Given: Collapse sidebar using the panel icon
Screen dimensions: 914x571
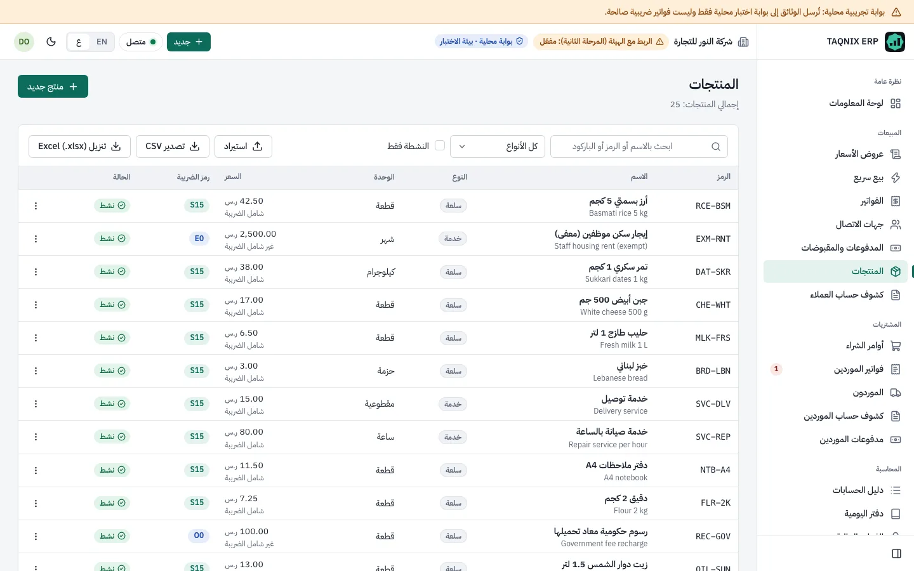Looking at the screenshot, I should [896, 554].
